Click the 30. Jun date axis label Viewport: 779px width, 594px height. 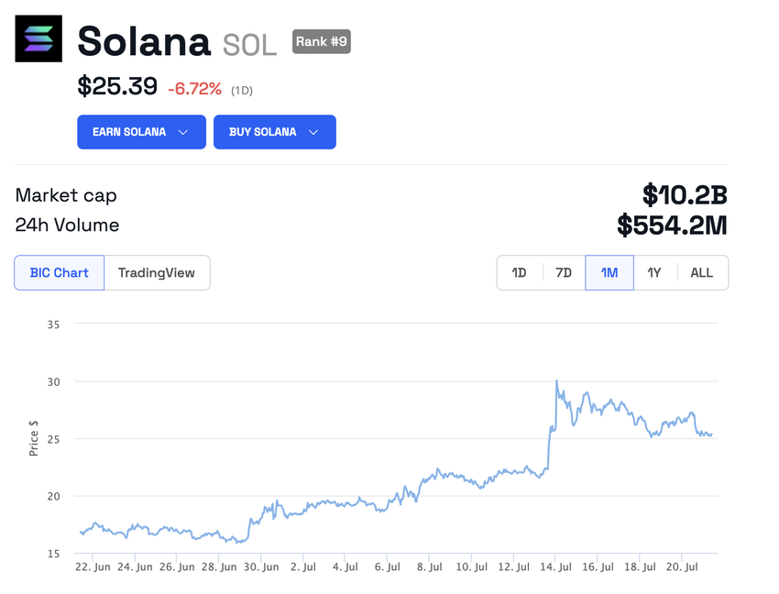pos(260,567)
